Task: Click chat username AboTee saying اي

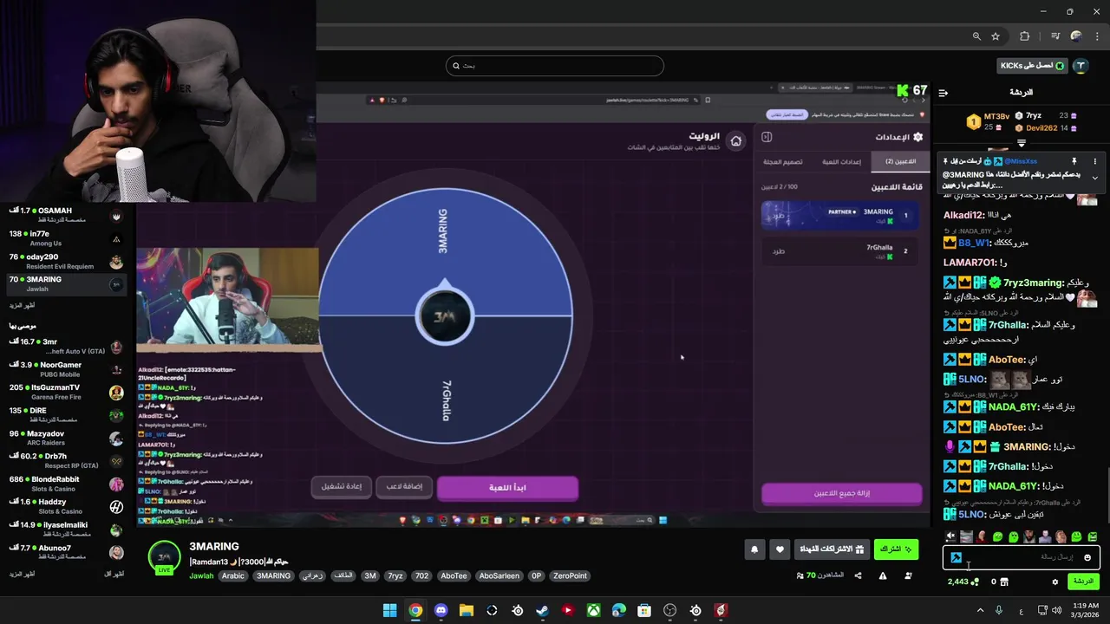Action: [x=1007, y=359]
